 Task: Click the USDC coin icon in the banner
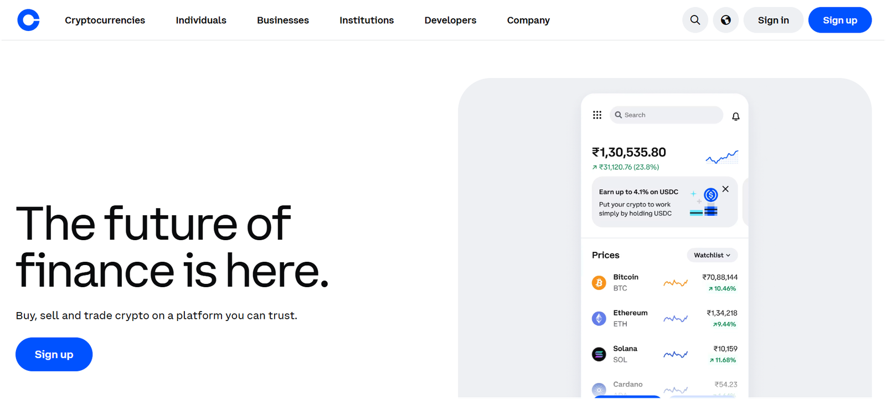[710, 195]
